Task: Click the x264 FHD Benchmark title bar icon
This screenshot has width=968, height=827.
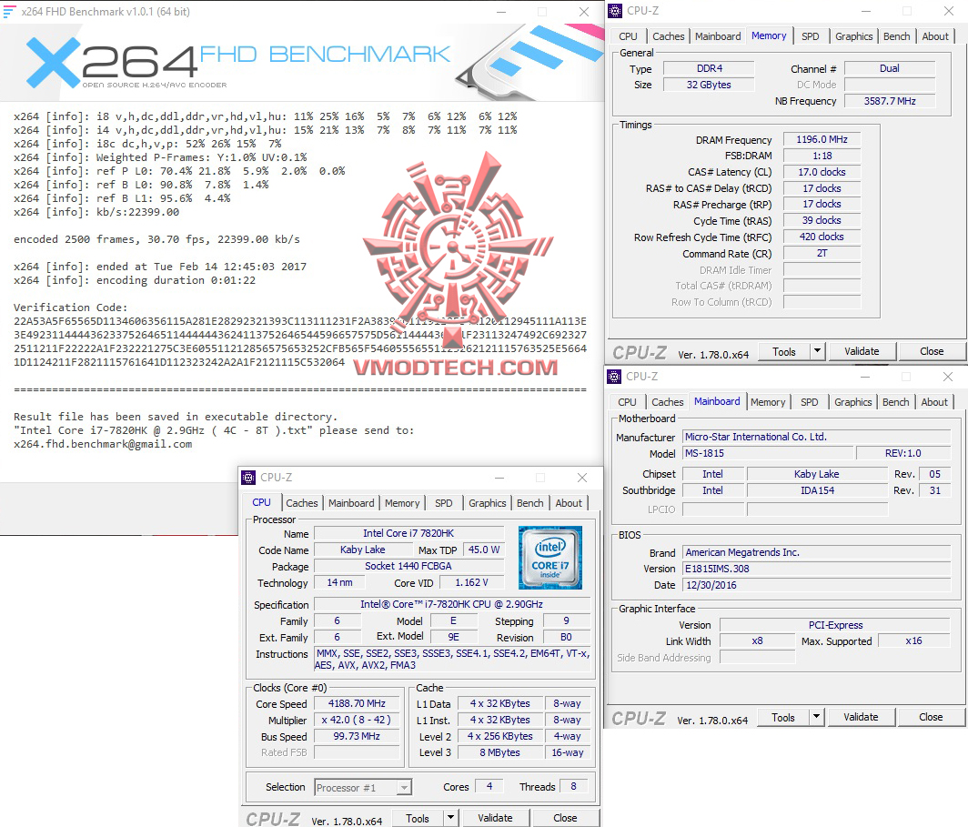Action: [x=9, y=11]
